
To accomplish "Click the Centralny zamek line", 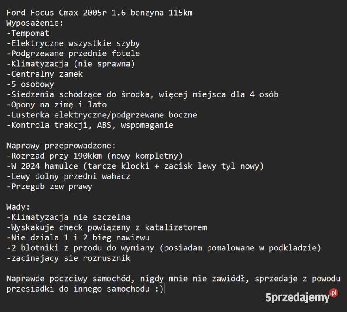I will point(45,74).
